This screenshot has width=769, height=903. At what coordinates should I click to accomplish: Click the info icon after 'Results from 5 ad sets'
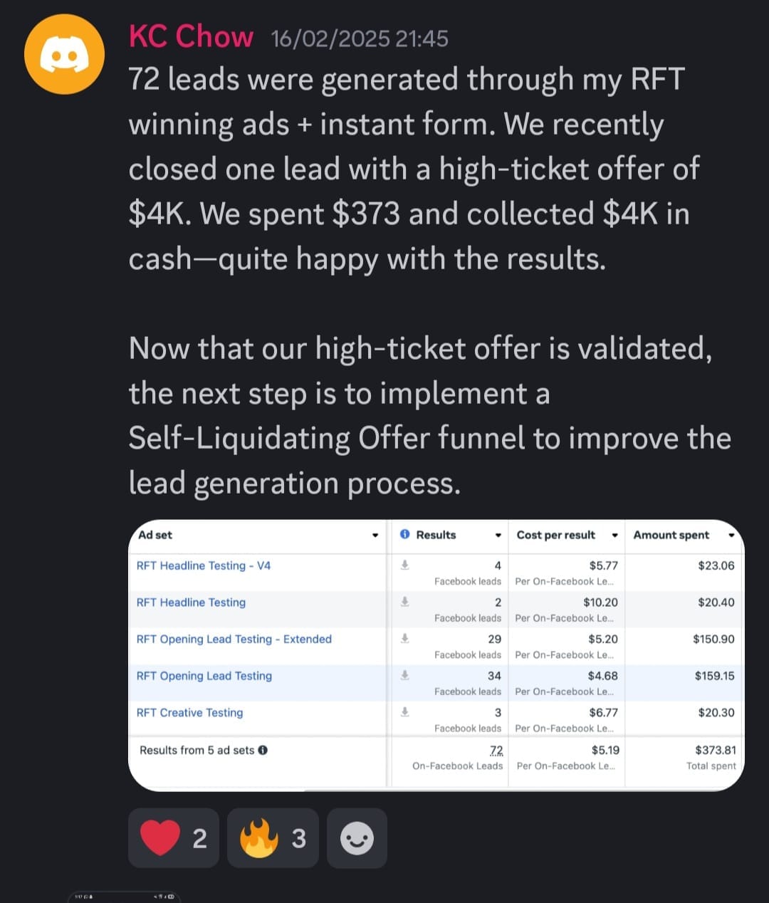(263, 750)
